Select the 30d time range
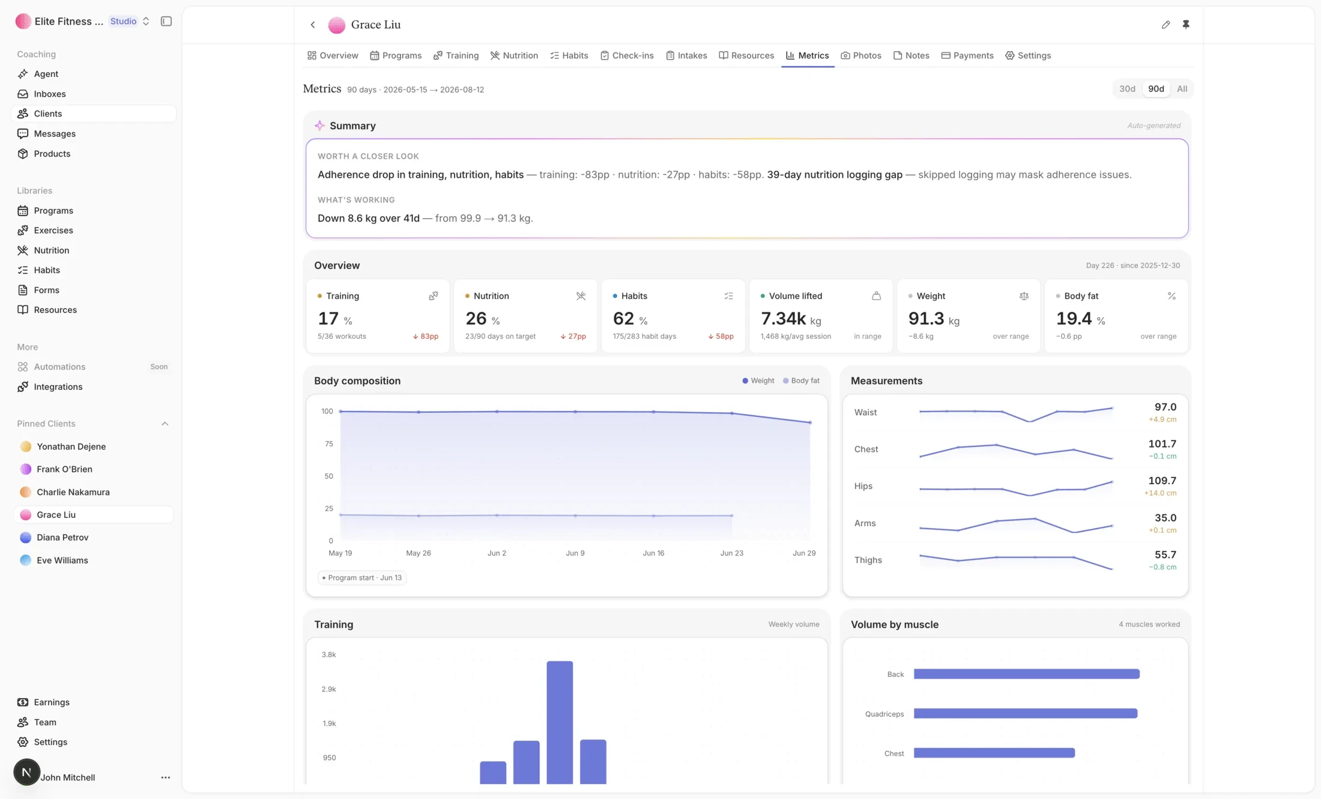This screenshot has height=799, width=1321. point(1127,89)
